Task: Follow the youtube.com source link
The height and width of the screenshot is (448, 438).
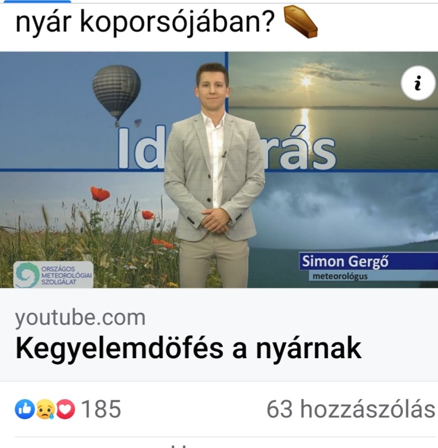Action: [80, 317]
